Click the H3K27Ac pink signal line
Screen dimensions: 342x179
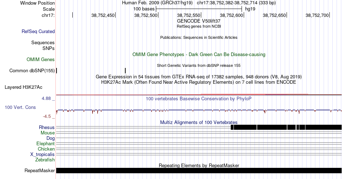point(199,94)
